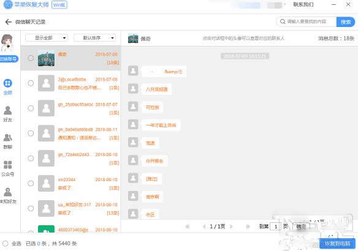The image size is (358, 251).
Task: Click the search content input field
Action: tap(307, 21)
